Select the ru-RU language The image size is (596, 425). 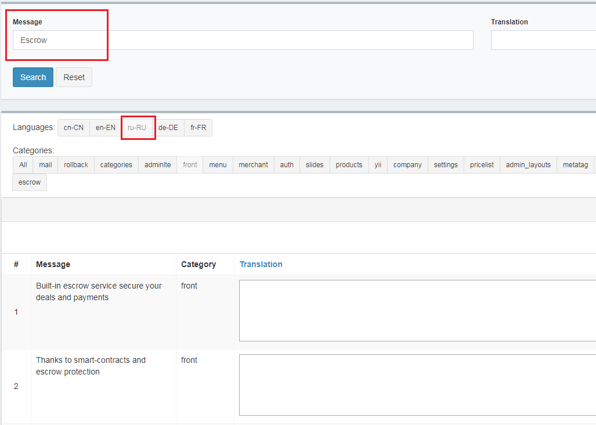pyautogui.click(x=137, y=128)
